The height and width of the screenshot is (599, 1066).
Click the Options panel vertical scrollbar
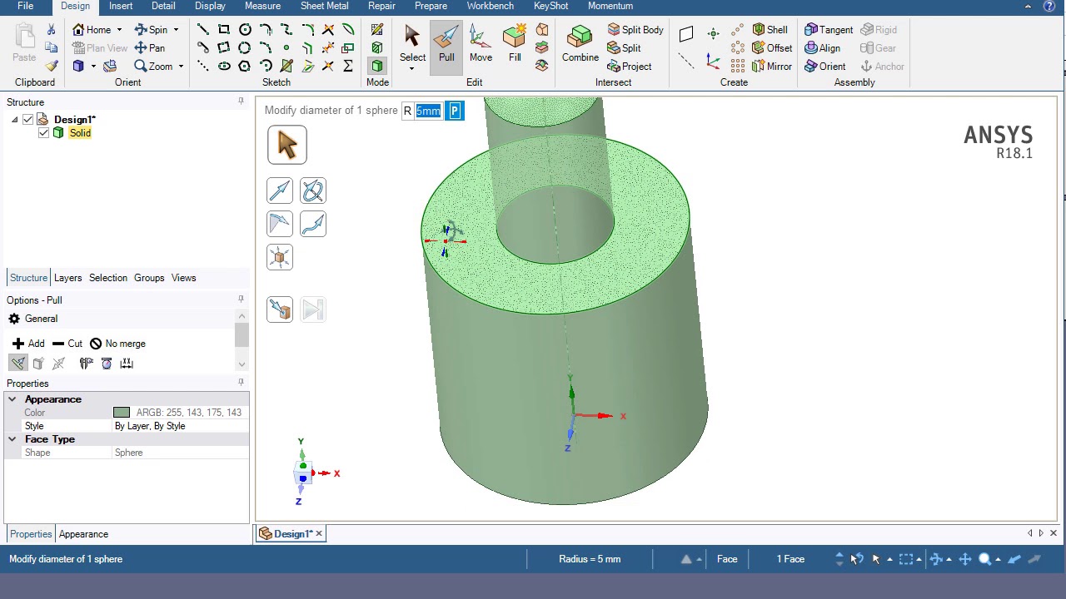(x=242, y=339)
